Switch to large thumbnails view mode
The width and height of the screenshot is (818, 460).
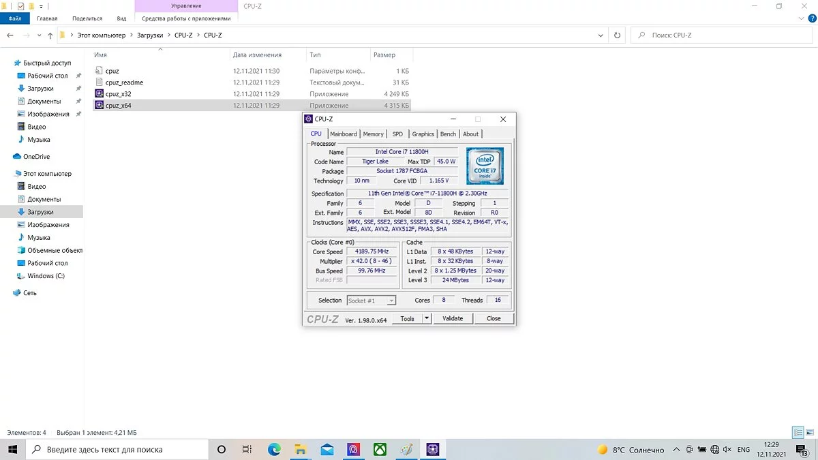click(x=809, y=433)
